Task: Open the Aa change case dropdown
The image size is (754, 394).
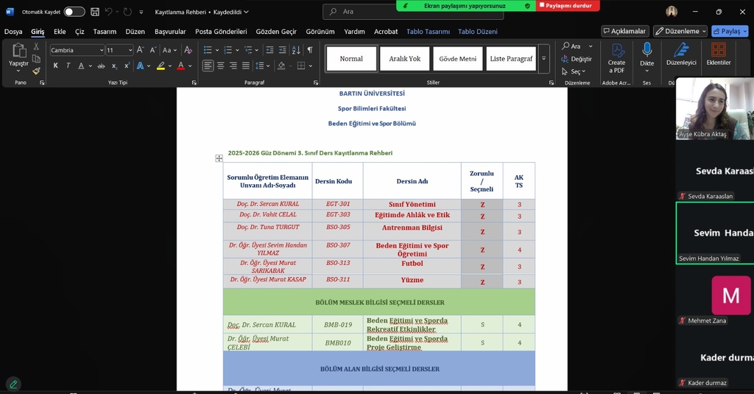Action: click(x=169, y=50)
